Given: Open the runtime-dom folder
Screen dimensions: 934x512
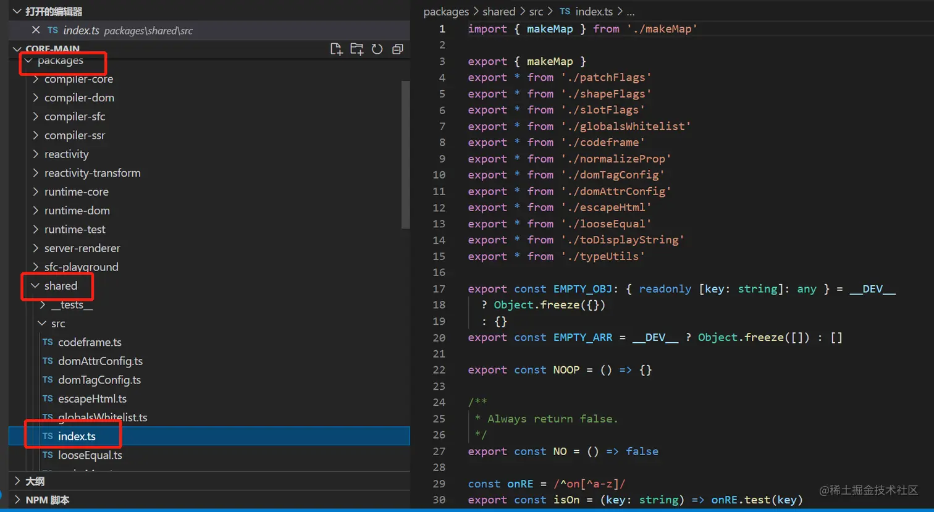Looking at the screenshot, I should tap(77, 211).
